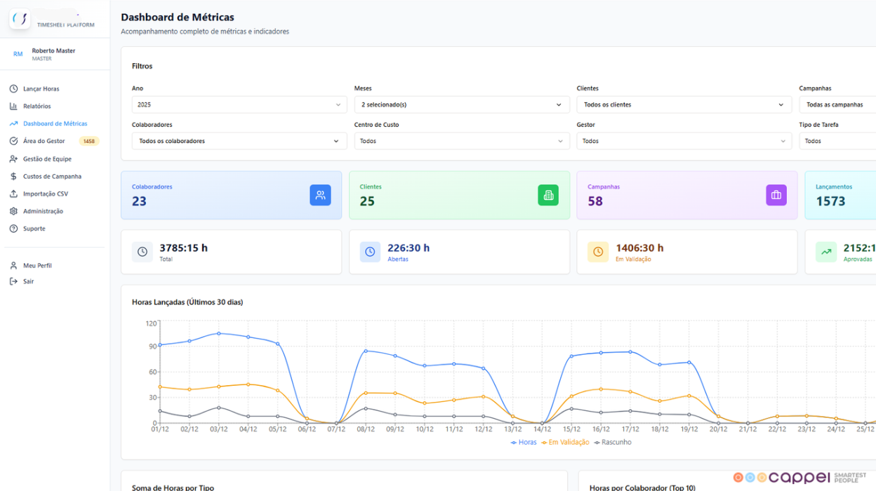This screenshot has height=491, width=876.
Task: Toggle Em Validação series in chart legend
Action: coord(565,443)
